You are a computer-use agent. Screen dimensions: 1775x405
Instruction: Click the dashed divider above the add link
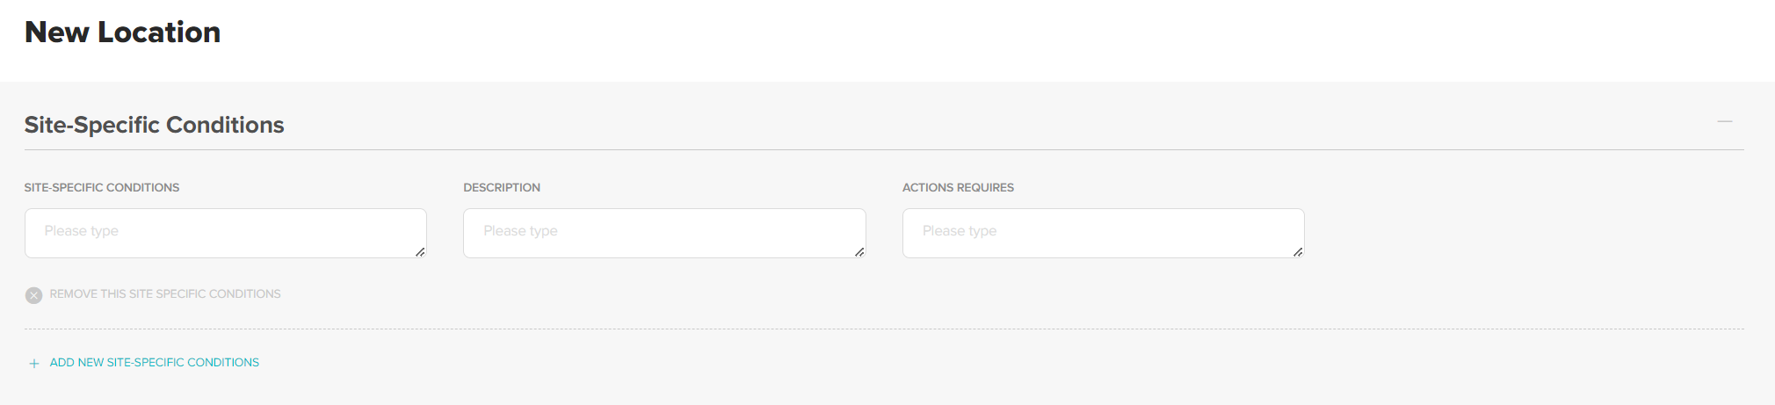[x=879, y=329]
